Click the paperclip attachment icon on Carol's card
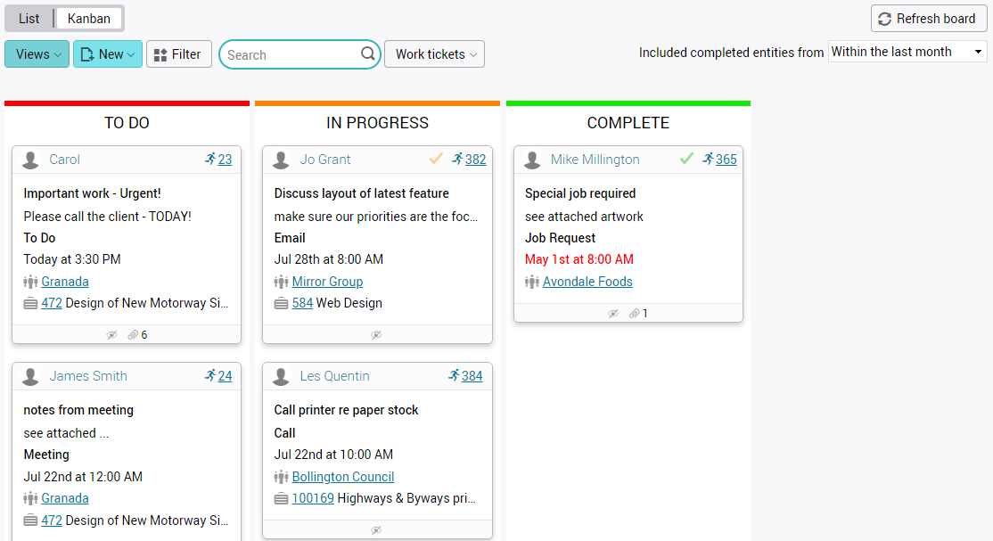 click(x=133, y=335)
